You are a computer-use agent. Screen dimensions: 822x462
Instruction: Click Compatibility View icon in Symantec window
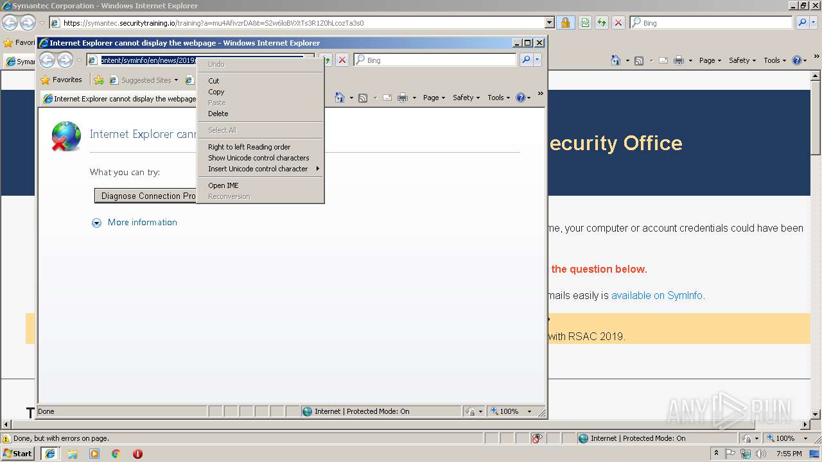585,22
